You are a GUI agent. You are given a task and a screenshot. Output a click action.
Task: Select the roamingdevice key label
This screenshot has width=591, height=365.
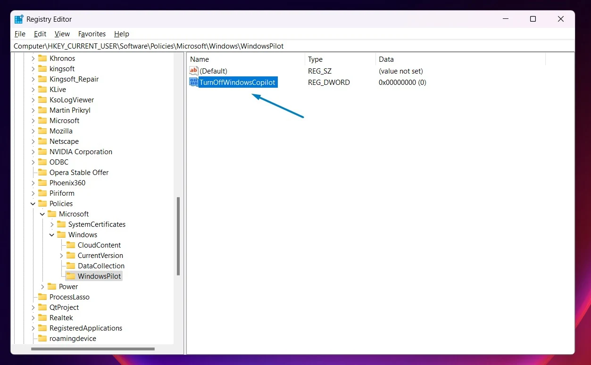(x=73, y=339)
